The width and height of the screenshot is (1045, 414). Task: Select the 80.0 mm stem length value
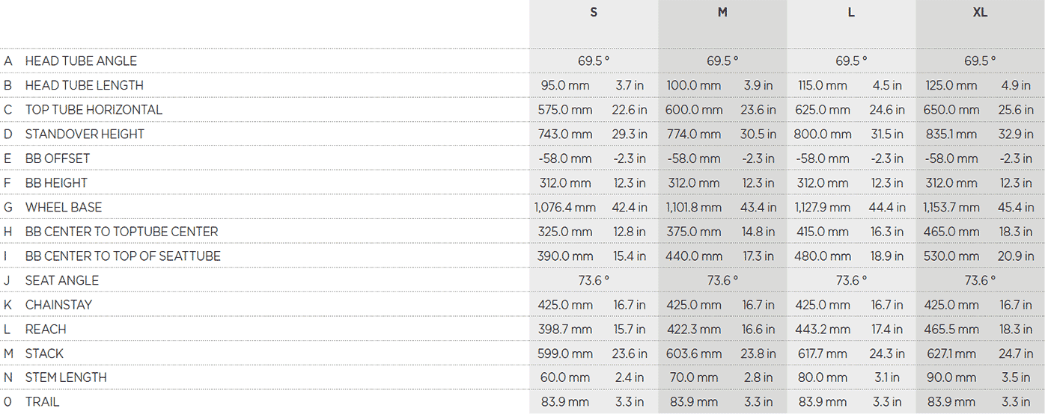point(822,377)
